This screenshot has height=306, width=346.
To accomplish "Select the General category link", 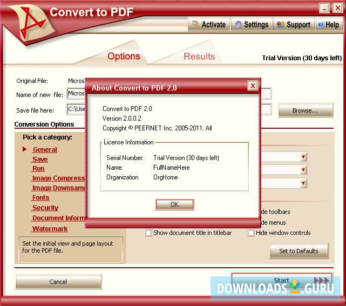I will pos(45,150).
